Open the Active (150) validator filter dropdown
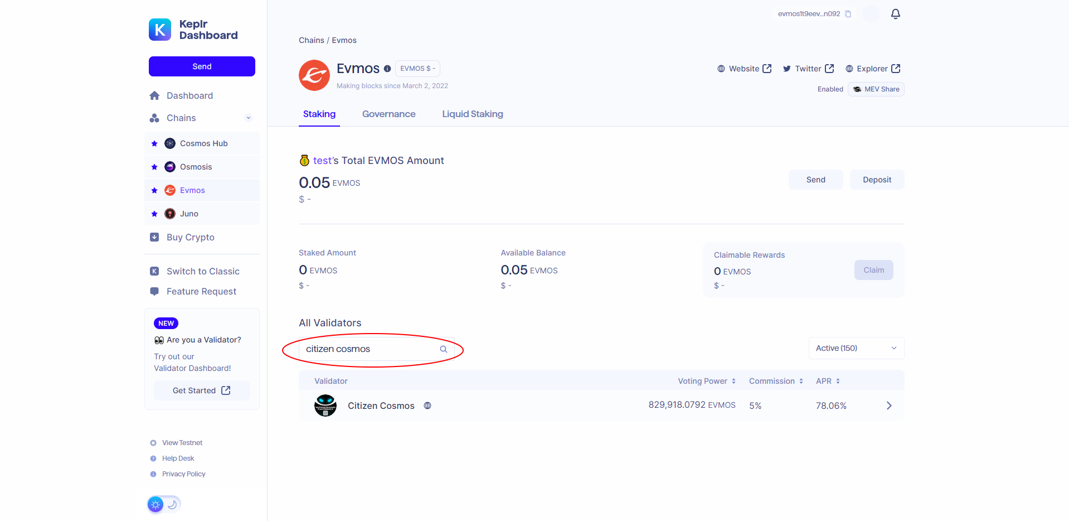 coord(856,348)
